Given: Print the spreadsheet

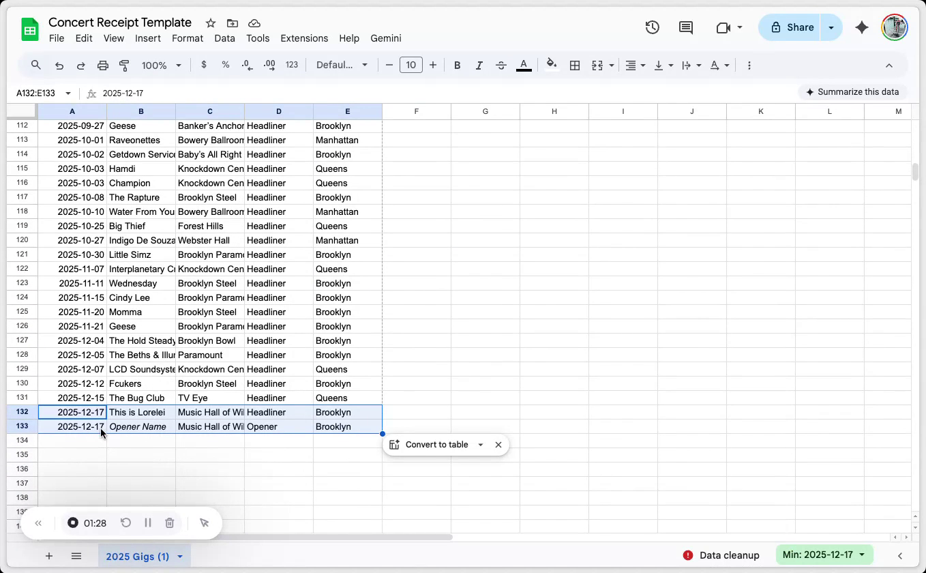Looking at the screenshot, I should tap(103, 65).
